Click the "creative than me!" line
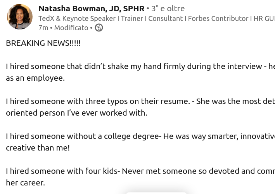 (38, 148)
